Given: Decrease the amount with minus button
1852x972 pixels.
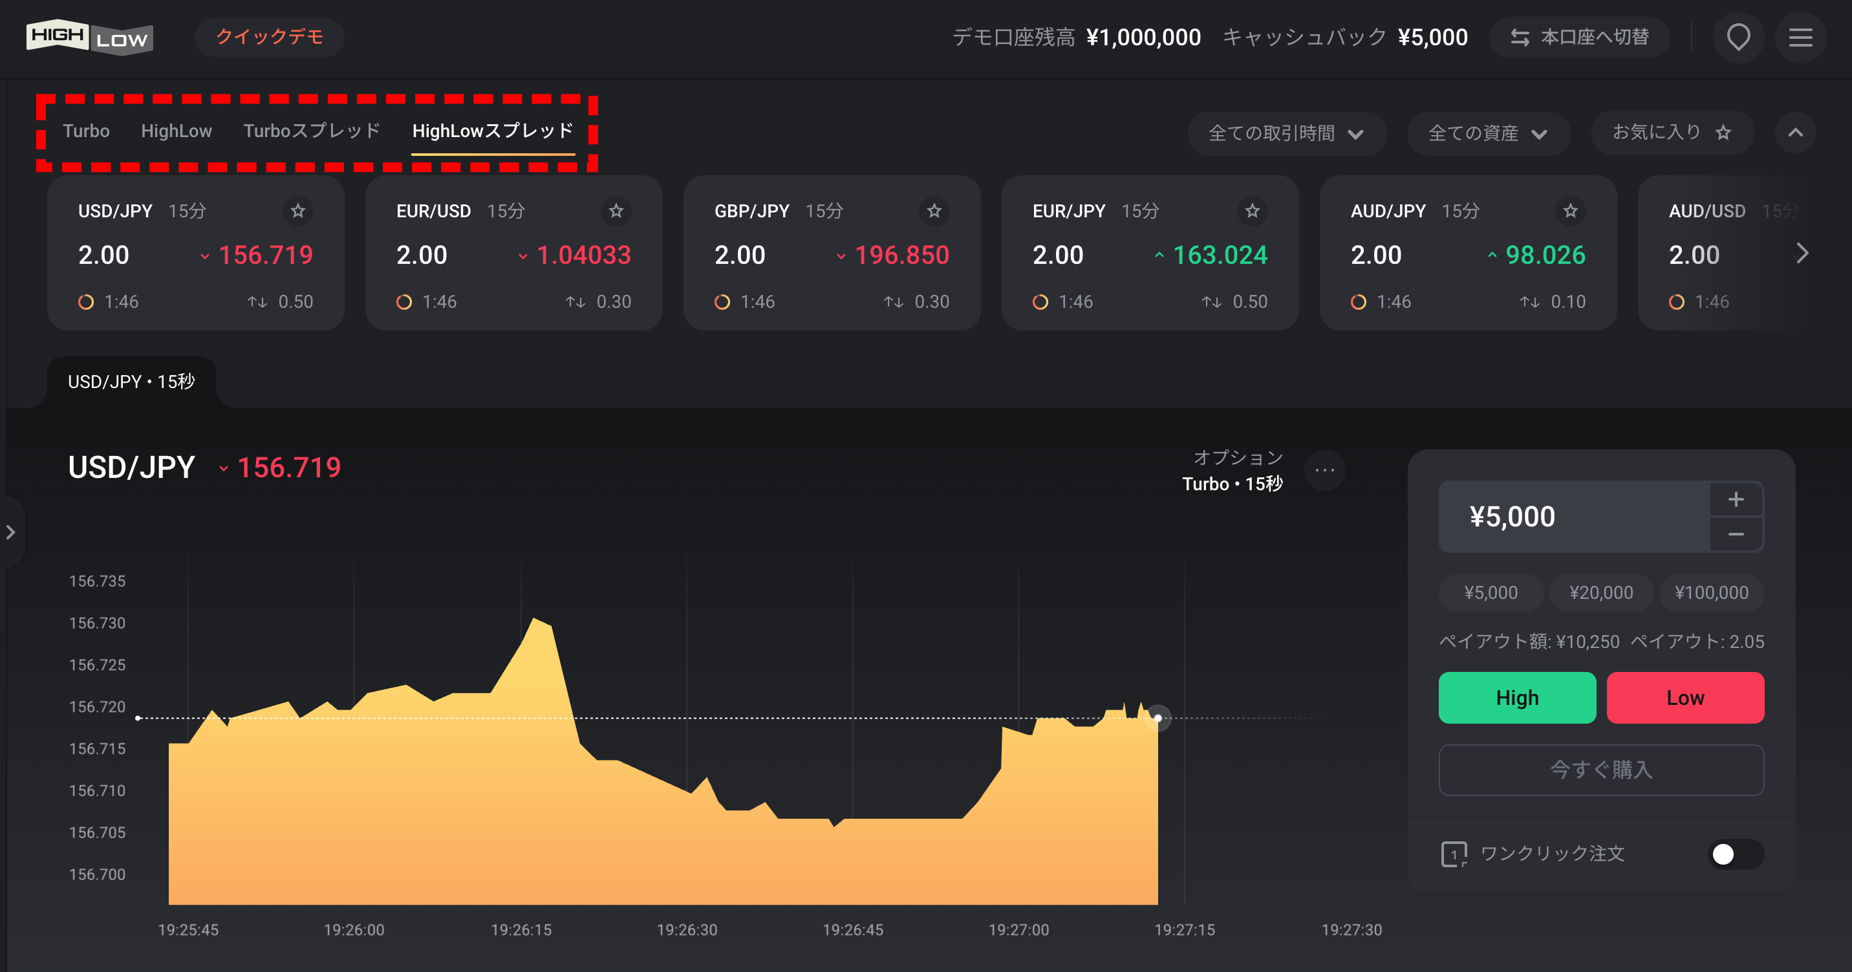Looking at the screenshot, I should [x=1736, y=534].
